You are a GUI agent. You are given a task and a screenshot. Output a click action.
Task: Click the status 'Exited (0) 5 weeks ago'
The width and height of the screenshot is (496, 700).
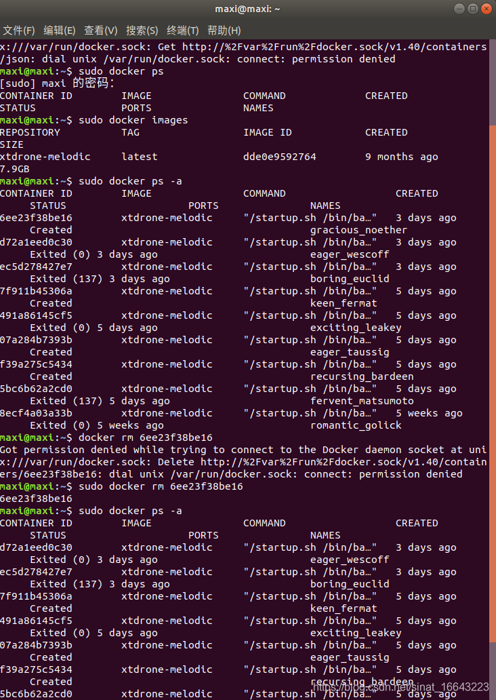tap(97, 425)
